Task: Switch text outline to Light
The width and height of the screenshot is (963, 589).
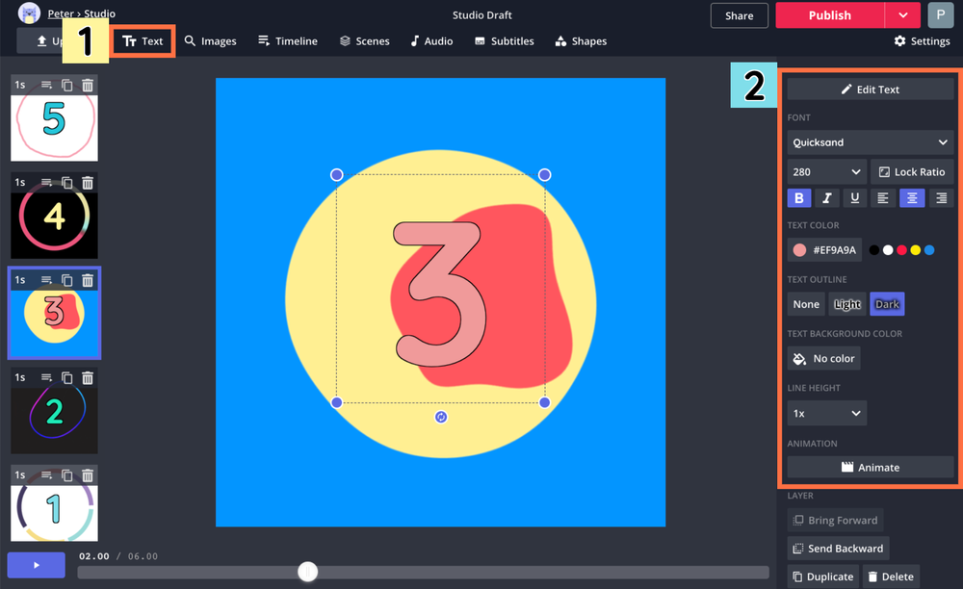Action: (x=846, y=303)
